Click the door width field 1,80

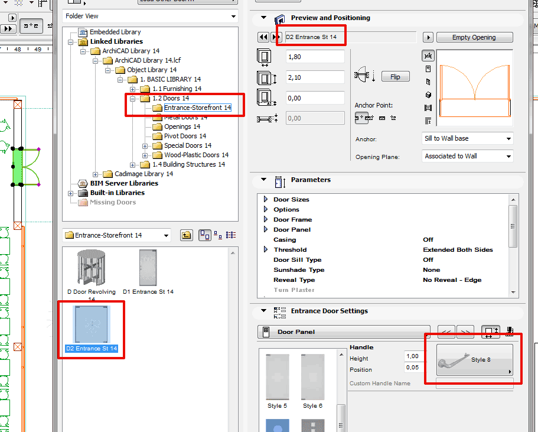(315, 57)
